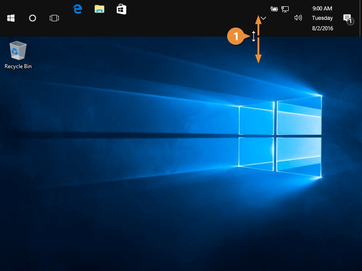Open the volume speaker control
This screenshot has height=271, width=362.
pos(298,18)
